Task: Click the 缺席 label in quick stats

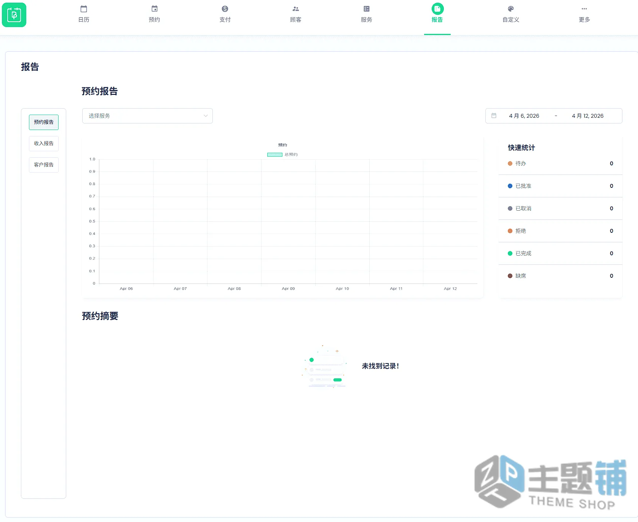Action: point(521,276)
